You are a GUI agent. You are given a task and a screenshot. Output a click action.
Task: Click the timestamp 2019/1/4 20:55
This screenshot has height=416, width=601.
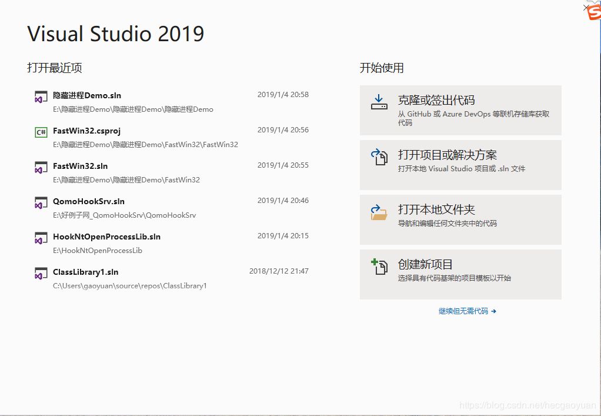click(283, 165)
